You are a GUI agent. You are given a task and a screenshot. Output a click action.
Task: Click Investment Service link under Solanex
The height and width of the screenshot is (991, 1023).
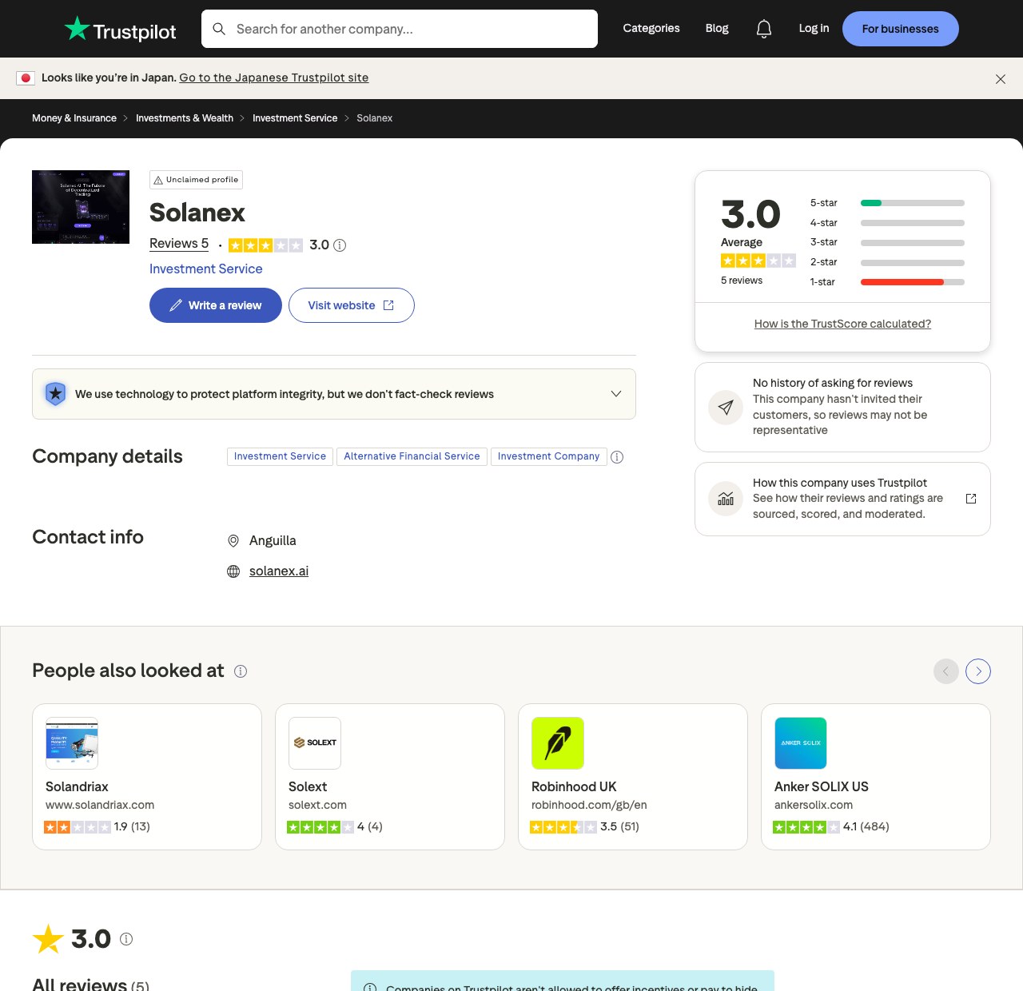206,269
